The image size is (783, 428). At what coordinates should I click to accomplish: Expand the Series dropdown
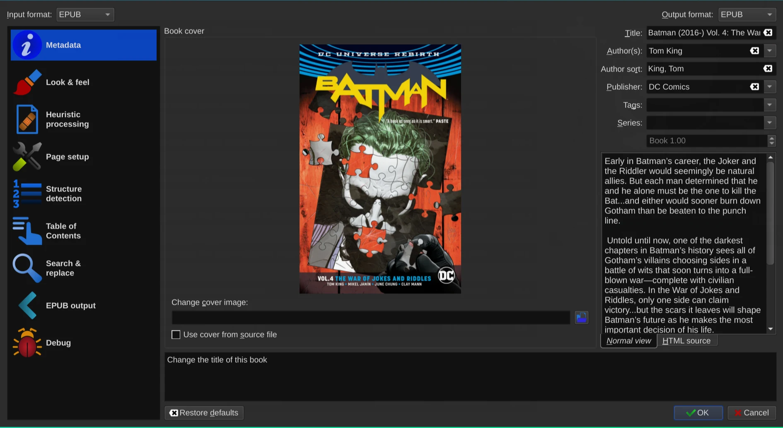coord(770,123)
